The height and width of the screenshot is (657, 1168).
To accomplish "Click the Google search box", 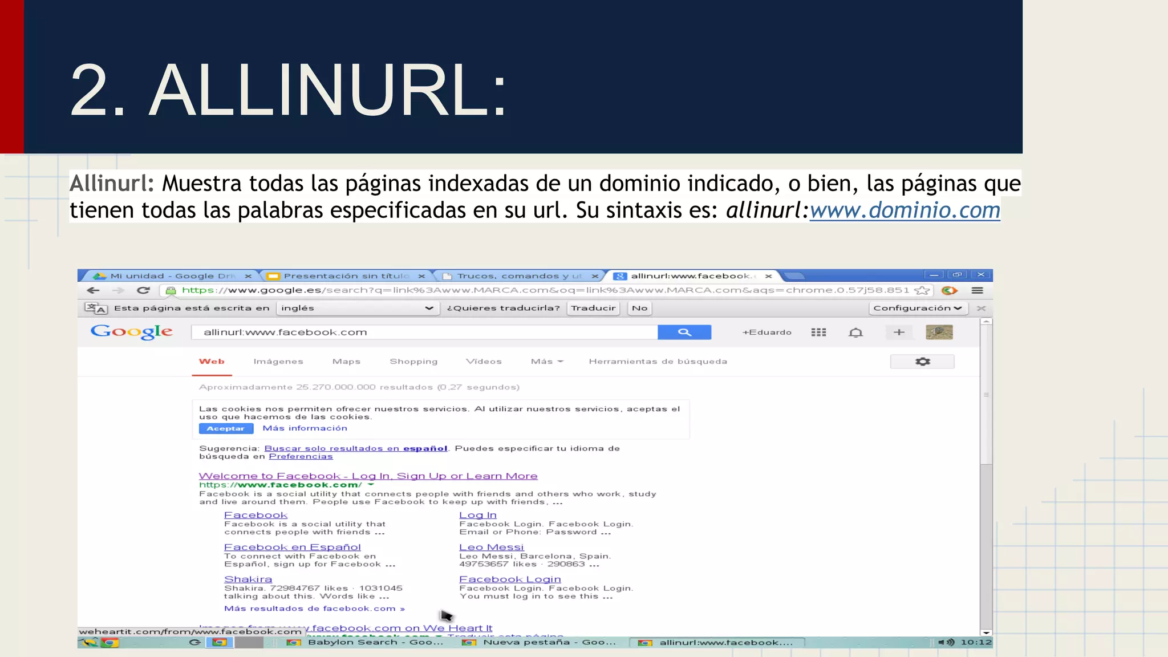I will tap(424, 332).
